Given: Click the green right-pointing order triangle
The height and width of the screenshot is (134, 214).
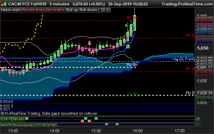Looking at the screenshot, I should tap(126, 26).
